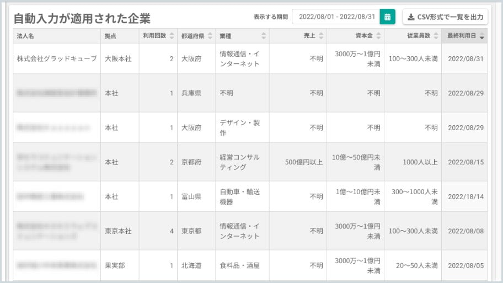
Task: Select the 2022/08/31 last-used date cell
Action: (x=465, y=58)
